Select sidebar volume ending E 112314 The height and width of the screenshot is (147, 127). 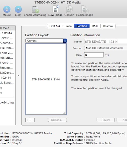tap(7, 33)
